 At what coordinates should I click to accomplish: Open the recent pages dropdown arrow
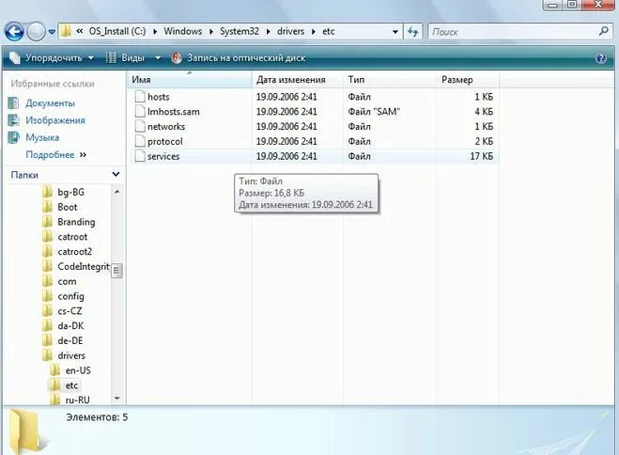coord(52,32)
